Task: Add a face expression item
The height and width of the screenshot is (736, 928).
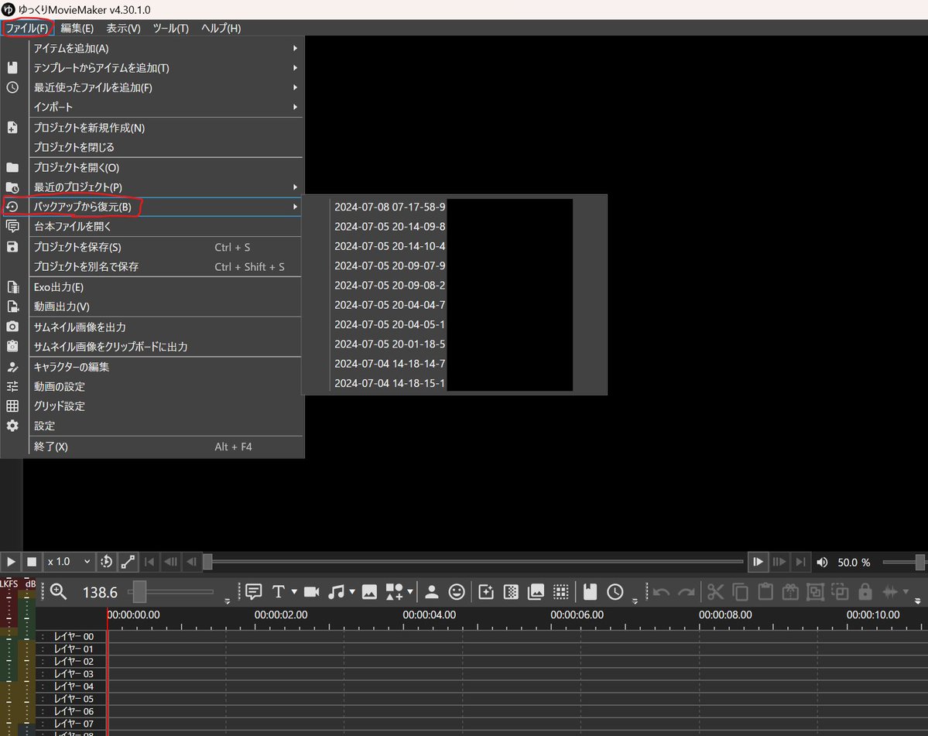Action: pos(457,591)
